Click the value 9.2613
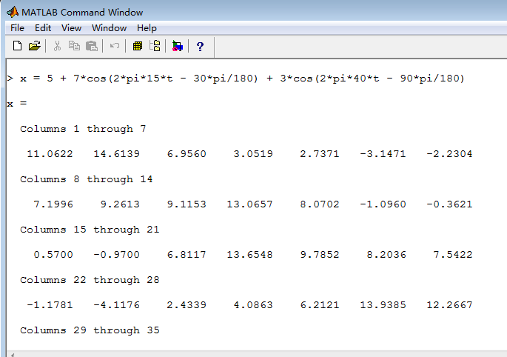This screenshot has height=357, width=507. 120,204
